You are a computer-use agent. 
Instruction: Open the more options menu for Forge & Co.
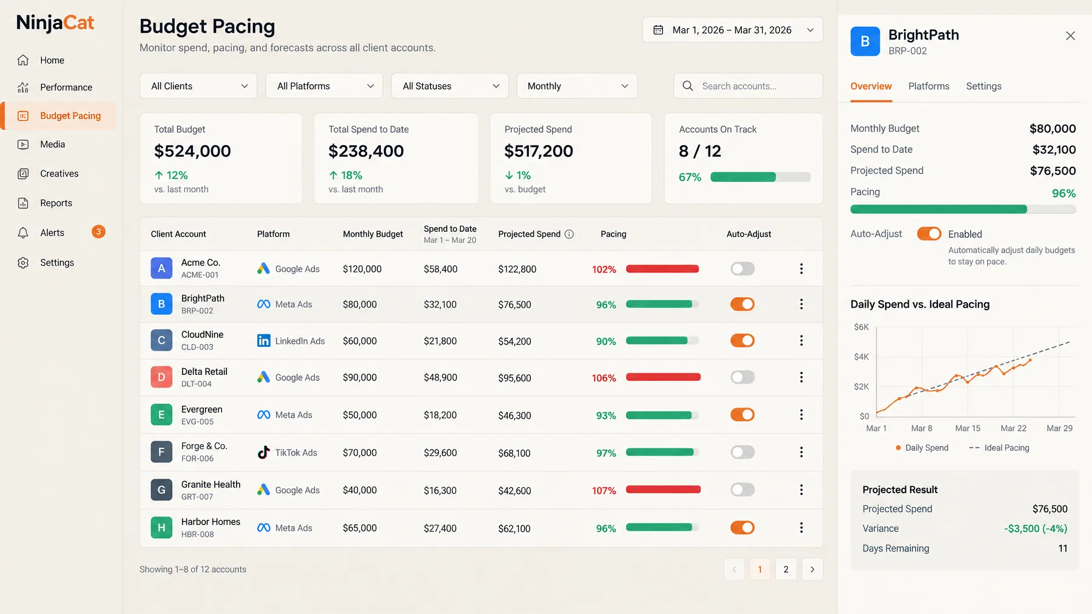[x=801, y=453]
